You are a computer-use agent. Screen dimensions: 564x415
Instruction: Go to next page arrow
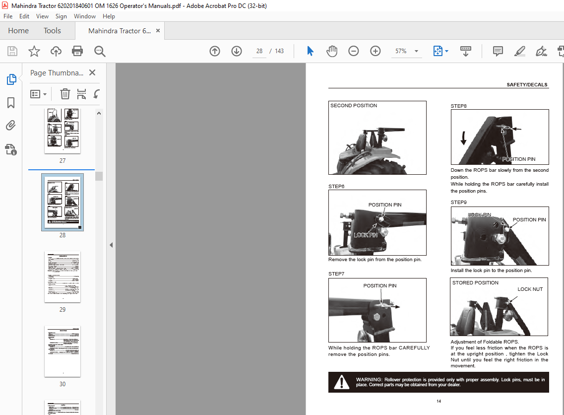(236, 51)
